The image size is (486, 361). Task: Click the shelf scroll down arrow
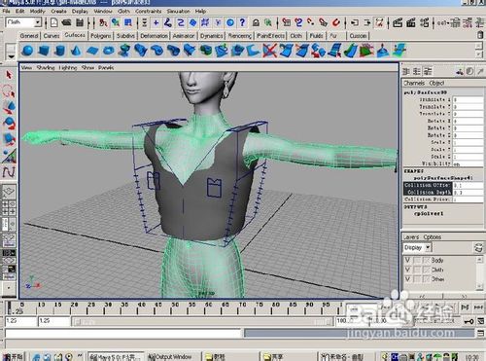click(479, 54)
